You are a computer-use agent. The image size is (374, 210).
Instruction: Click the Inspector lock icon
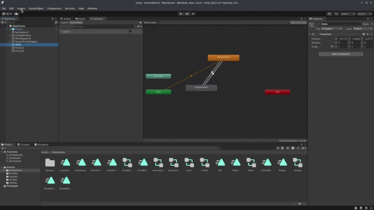click(367, 19)
